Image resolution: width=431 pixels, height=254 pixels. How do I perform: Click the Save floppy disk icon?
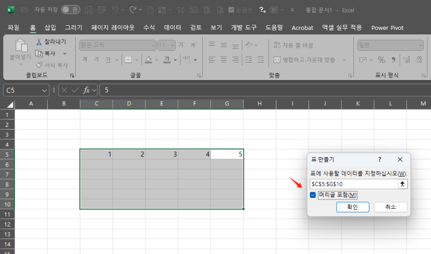coord(88,10)
